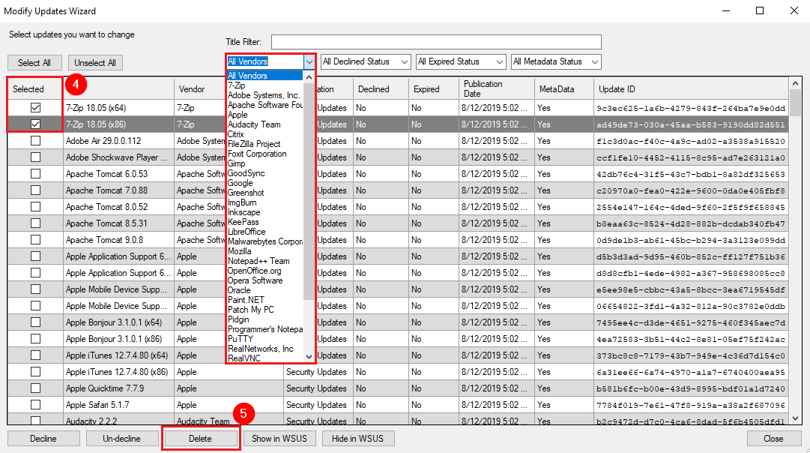
Task: Select the Apache Tomcat 8.5.31 row title
Action: tap(106, 223)
